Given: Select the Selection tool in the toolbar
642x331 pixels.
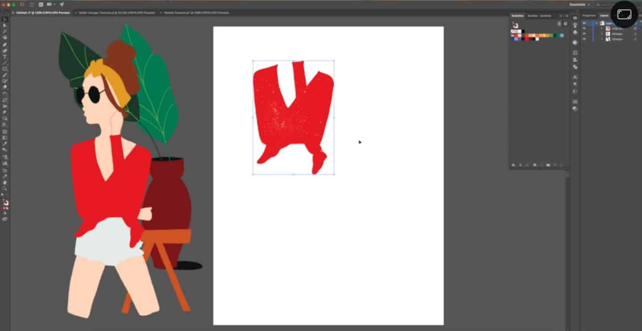Looking at the screenshot, I should (5, 20).
